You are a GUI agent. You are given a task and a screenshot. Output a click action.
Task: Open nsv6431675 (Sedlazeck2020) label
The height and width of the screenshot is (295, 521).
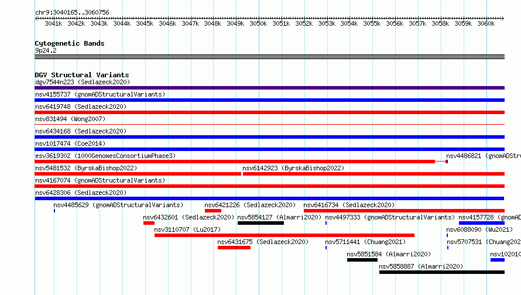pos(263,242)
